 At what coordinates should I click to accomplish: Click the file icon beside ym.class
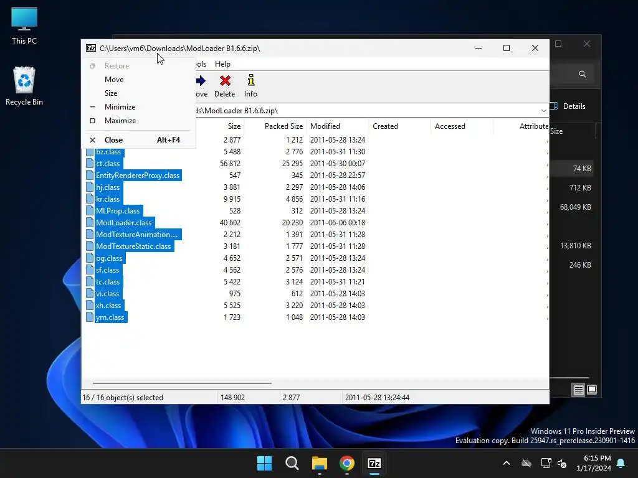[90, 317]
